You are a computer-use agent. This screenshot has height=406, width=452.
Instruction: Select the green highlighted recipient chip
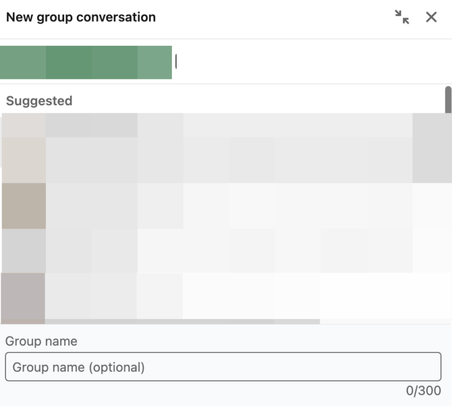click(x=86, y=62)
